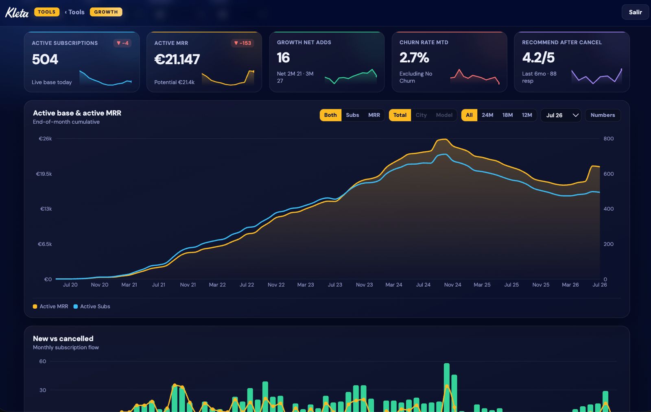Select the Total breakdown option
The image size is (651, 412).
pyautogui.click(x=400, y=115)
